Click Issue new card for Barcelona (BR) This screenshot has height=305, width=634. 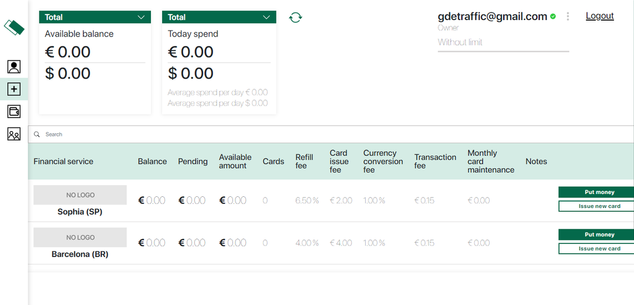click(x=596, y=249)
